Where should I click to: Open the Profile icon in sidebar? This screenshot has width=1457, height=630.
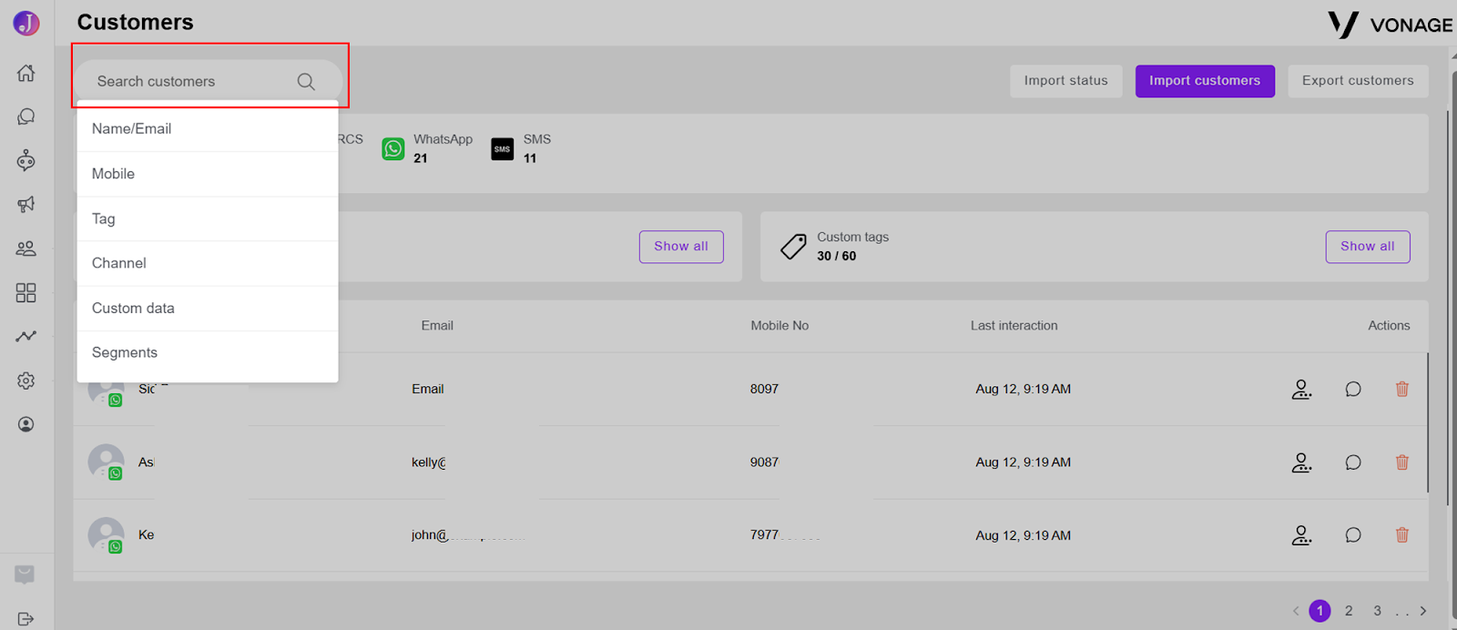point(25,424)
